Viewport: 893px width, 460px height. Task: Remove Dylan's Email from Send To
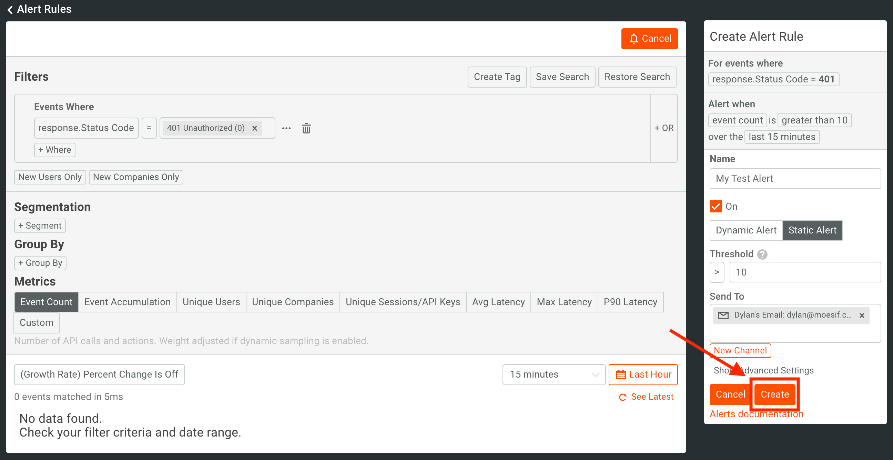click(x=862, y=315)
